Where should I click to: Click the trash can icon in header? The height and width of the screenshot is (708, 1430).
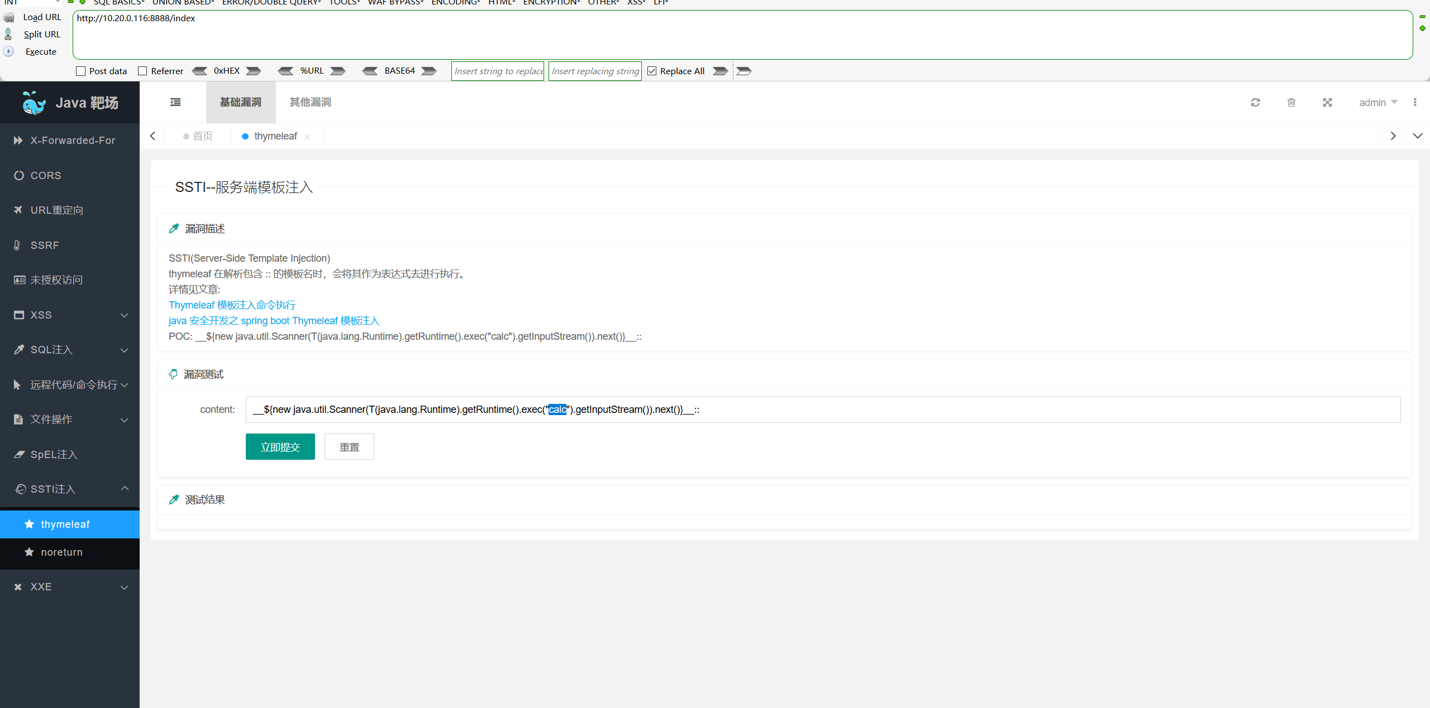point(1291,102)
